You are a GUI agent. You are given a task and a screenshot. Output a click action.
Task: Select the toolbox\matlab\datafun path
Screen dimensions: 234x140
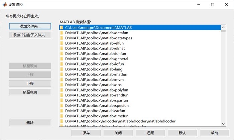140,33
